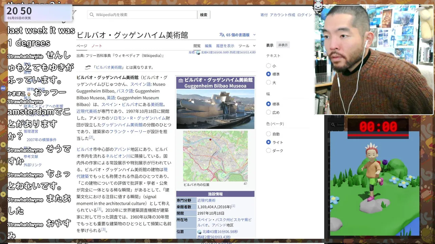Open the アカウント作成 link
The image size is (435, 244).
(x=282, y=15)
